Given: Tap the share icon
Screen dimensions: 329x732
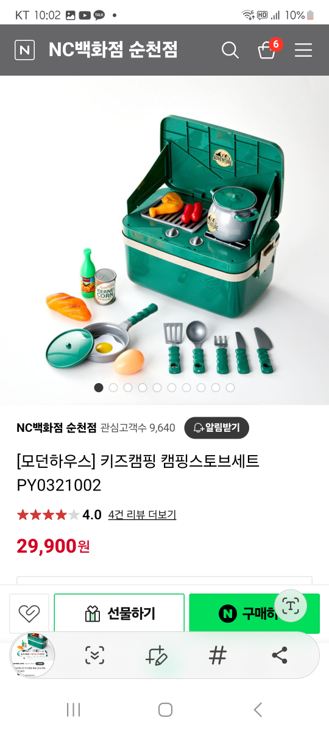Looking at the screenshot, I should [280, 656].
